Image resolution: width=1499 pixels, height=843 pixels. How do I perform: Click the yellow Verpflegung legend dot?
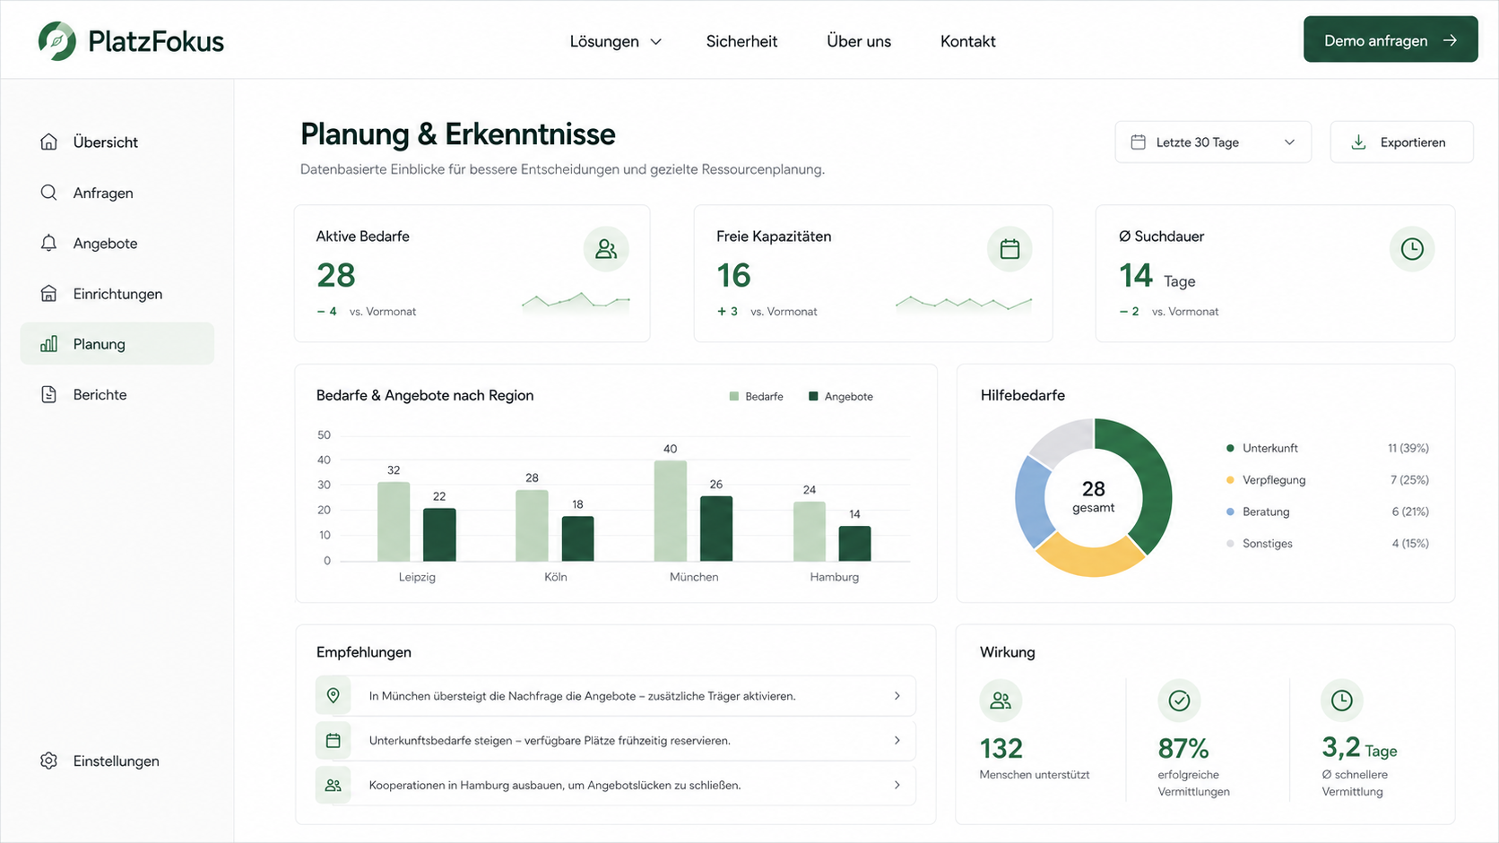pyautogui.click(x=1230, y=480)
